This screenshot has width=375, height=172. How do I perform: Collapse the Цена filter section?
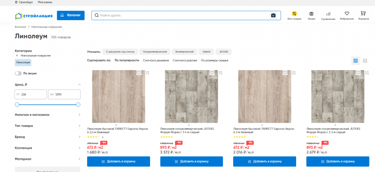pyautogui.click(x=79, y=85)
